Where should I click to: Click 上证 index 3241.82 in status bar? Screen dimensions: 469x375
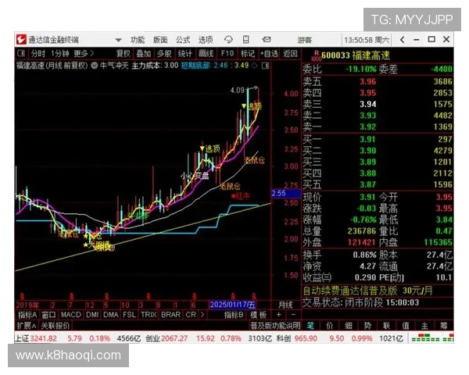pyautogui.click(x=36, y=338)
